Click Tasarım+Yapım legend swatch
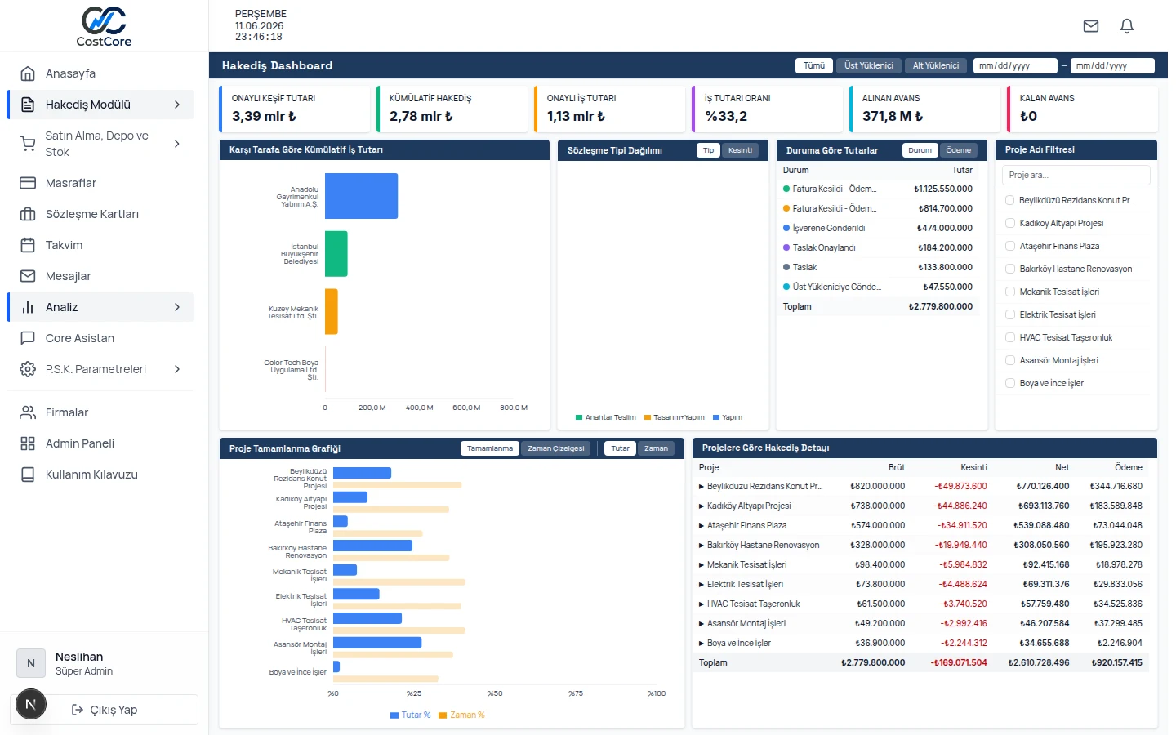This screenshot has height=735, width=1176. [648, 417]
